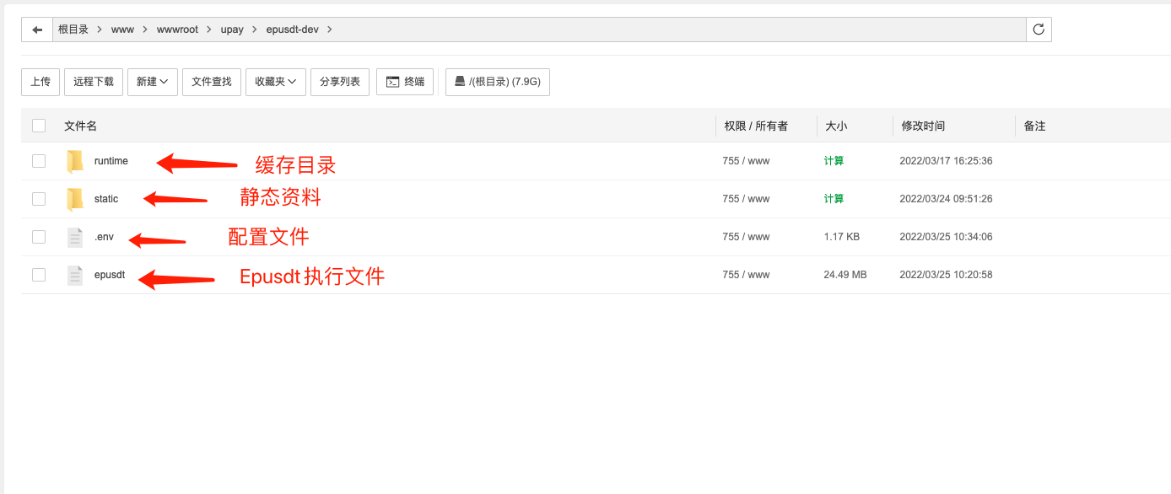Open the runtime folder icon
1171x494 pixels.
(x=75, y=161)
